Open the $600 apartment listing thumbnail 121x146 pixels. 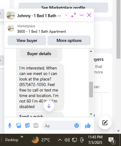click(11, 28)
